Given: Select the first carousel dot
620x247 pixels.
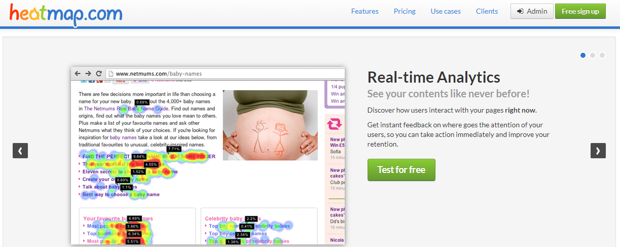Looking at the screenshot, I should 583,55.
